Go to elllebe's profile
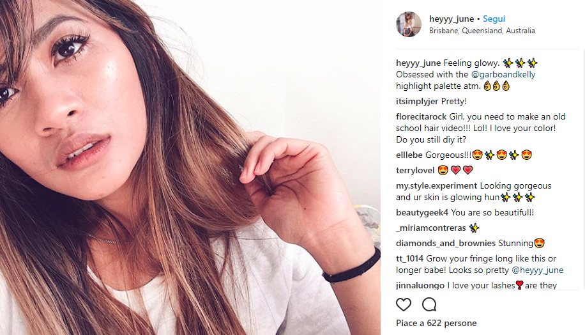The image size is (585, 335). click(x=409, y=155)
